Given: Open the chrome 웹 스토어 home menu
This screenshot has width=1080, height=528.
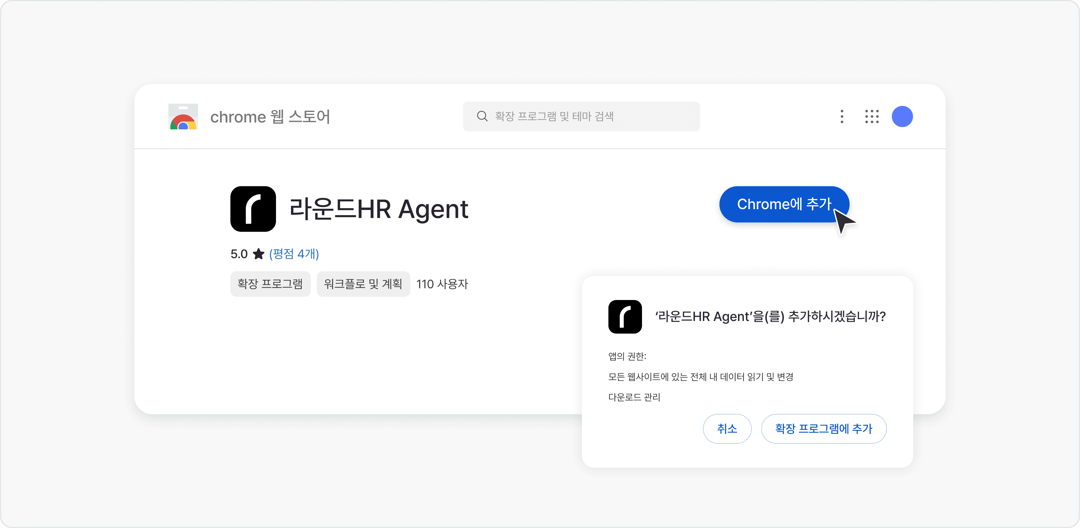Looking at the screenshot, I should coord(270,117).
